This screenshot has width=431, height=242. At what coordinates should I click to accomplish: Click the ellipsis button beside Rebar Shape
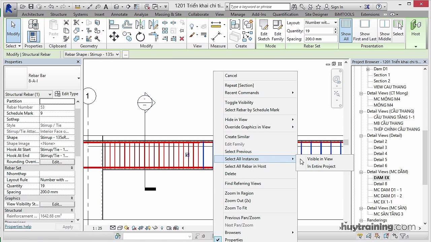[x=125, y=54]
